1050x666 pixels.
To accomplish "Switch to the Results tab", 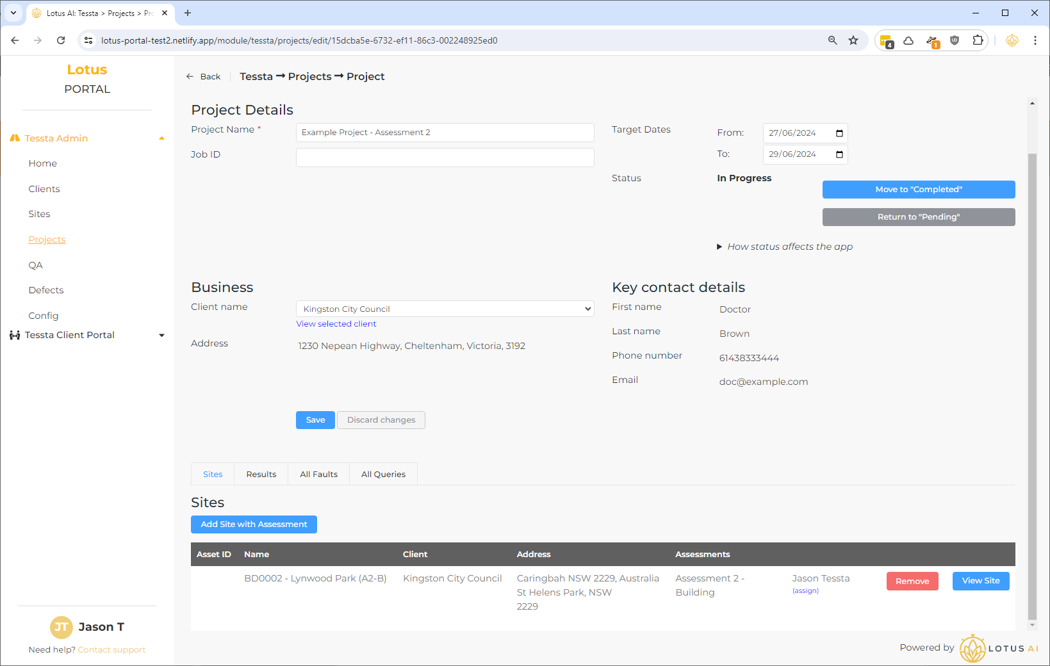I will tap(261, 474).
